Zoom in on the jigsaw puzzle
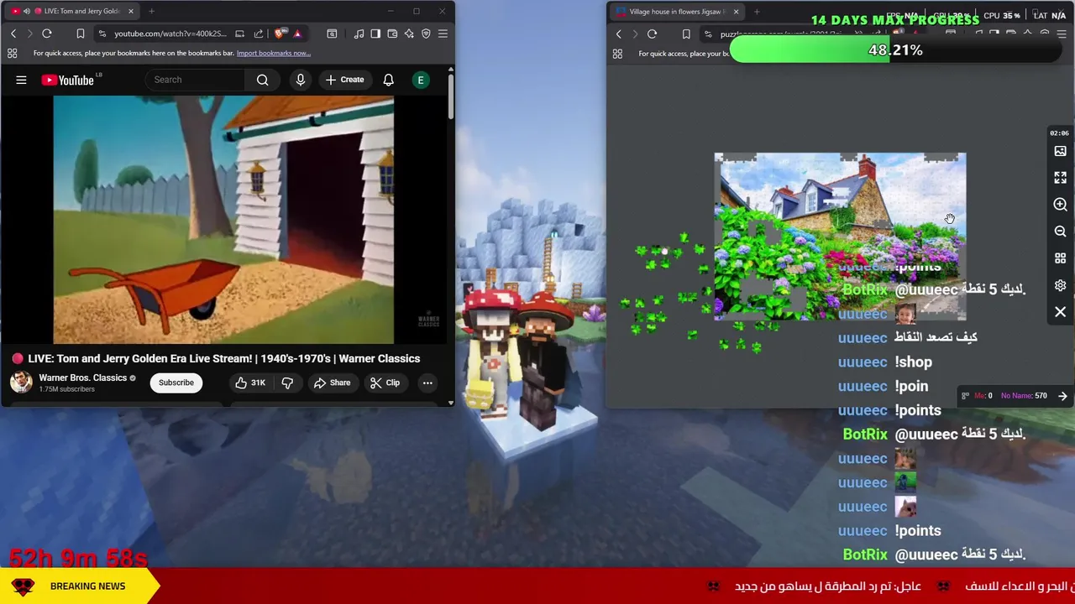Screen dimensions: 1075x604 click(1060, 205)
